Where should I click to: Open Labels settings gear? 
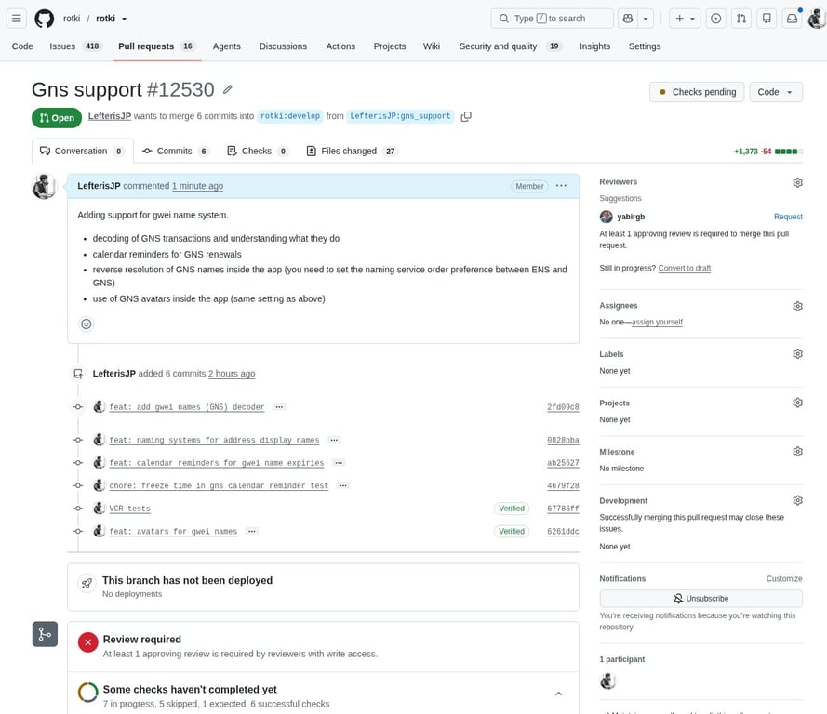click(x=797, y=353)
